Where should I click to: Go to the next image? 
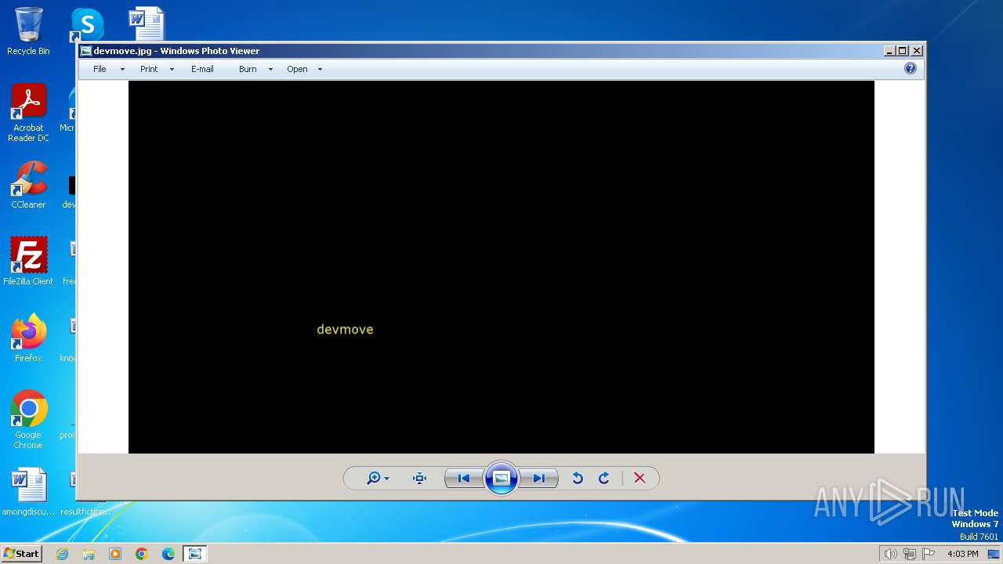tap(539, 478)
